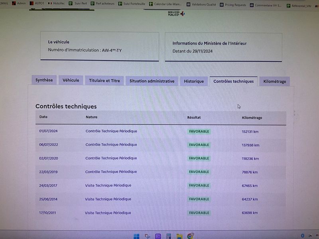Open the Suivi Portefeuille bookmark
This screenshot has width=319, height=239.
(132, 4)
